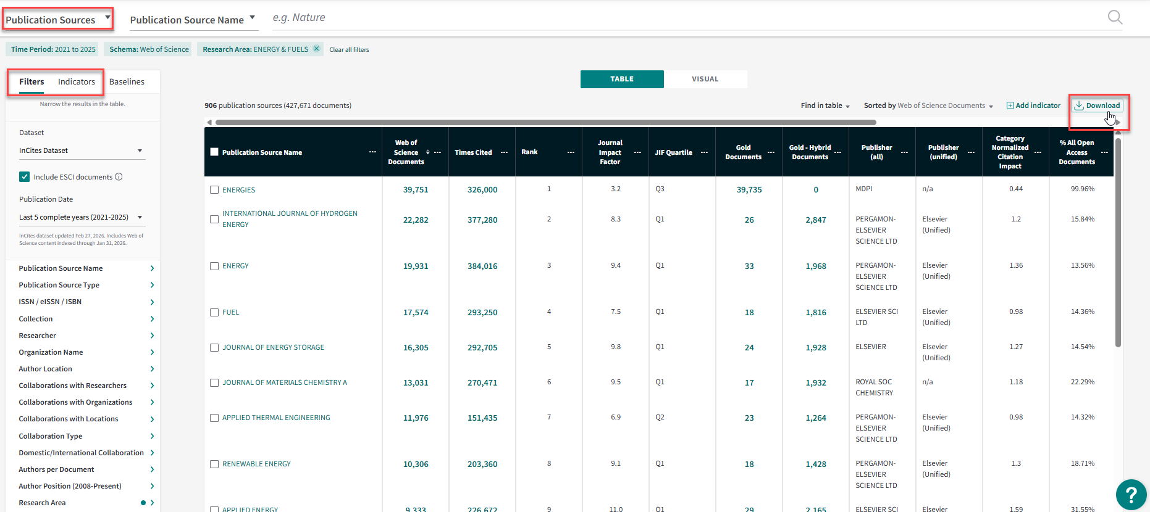Select the TABLE view tab
The height and width of the screenshot is (512, 1150).
622,79
